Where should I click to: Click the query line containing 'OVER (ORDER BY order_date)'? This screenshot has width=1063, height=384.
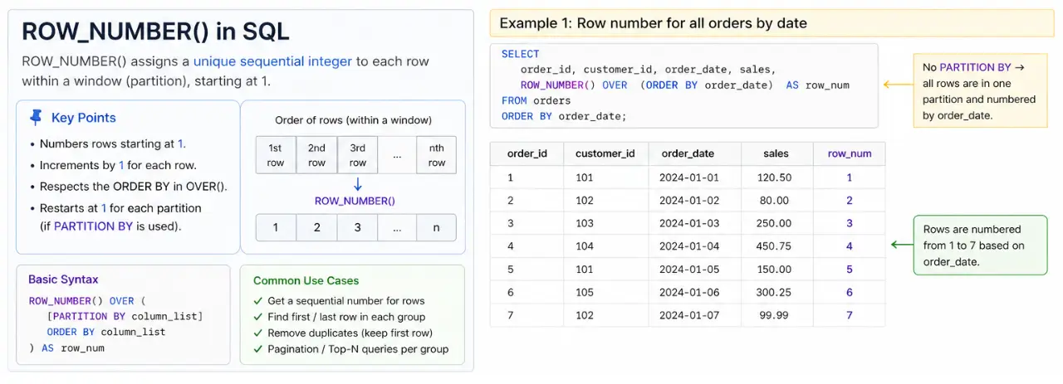click(x=685, y=85)
